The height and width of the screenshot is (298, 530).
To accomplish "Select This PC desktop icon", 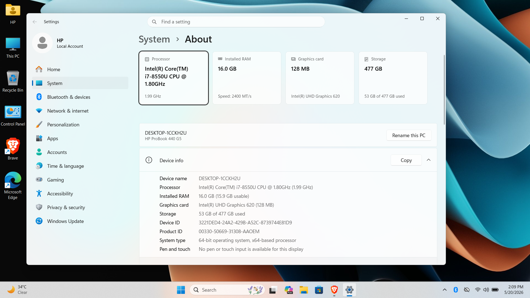I will pyautogui.click(x=13, y=48).
